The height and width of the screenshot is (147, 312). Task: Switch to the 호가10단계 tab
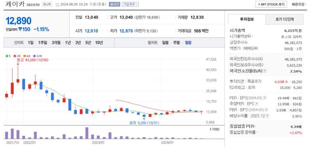[x=285, y=19]
